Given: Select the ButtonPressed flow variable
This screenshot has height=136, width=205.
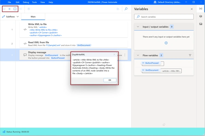Looking at the screenshot, I should (x=150, y=63).
